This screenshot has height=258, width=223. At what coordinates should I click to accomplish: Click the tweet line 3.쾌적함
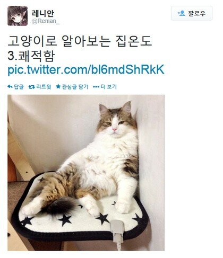point(31,56)
